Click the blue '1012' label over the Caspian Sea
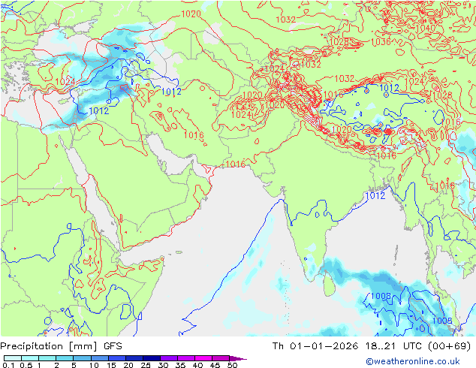 (x=171, y=92)
